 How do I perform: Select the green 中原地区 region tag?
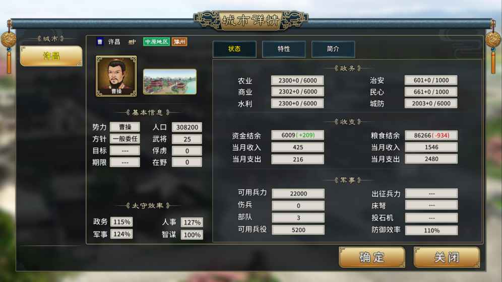[x=156, y=42]
